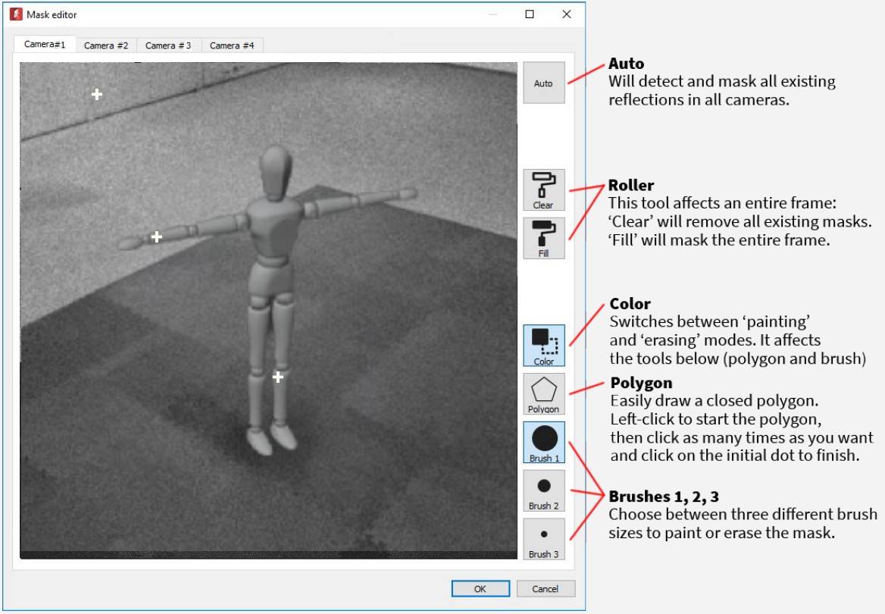
Task: Click the white cross marker on the mannequin's arm
Action: pyautogui.click(x=157, y=237)
